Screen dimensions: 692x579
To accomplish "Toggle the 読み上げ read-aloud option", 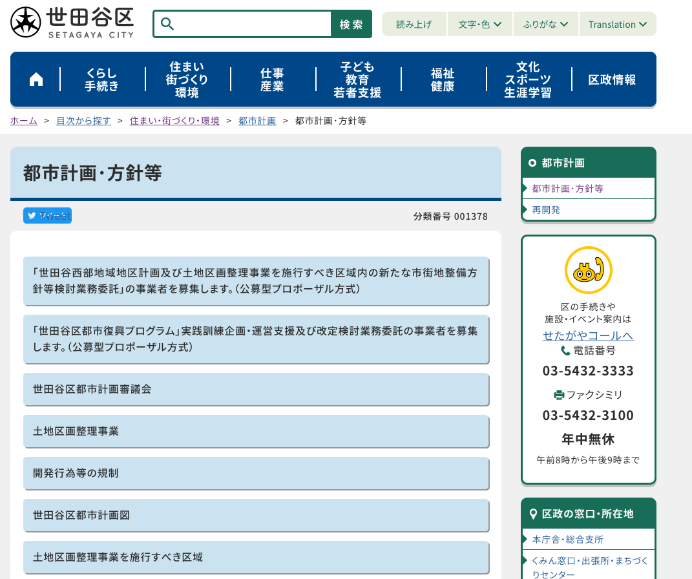I will tap(414, 25).
